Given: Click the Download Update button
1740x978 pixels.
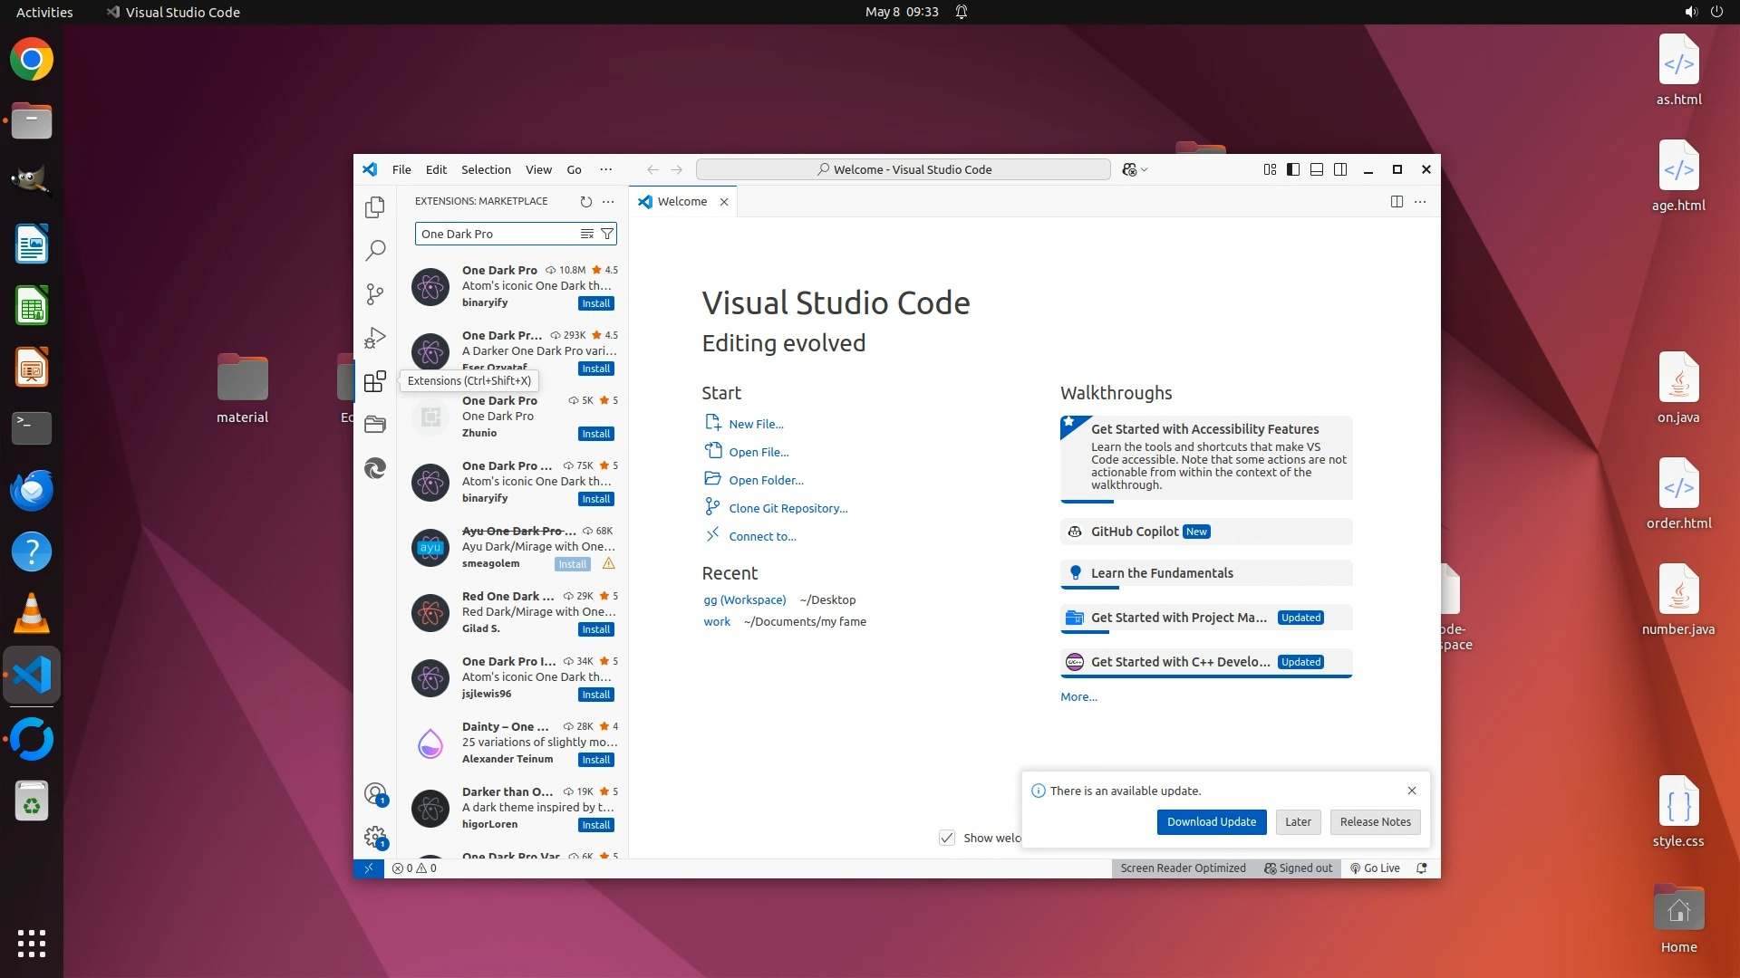Looking at the screenshot, I should coord(1211,822).
